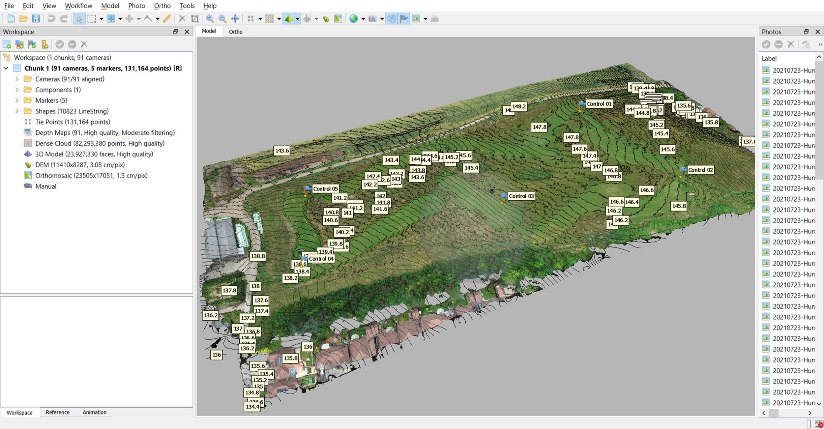Open the Tools menu
This screenshot has width=824, height=429.
[187, 6]
